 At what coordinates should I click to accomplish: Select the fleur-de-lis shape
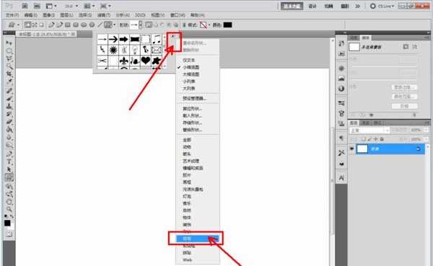[123, 61]
